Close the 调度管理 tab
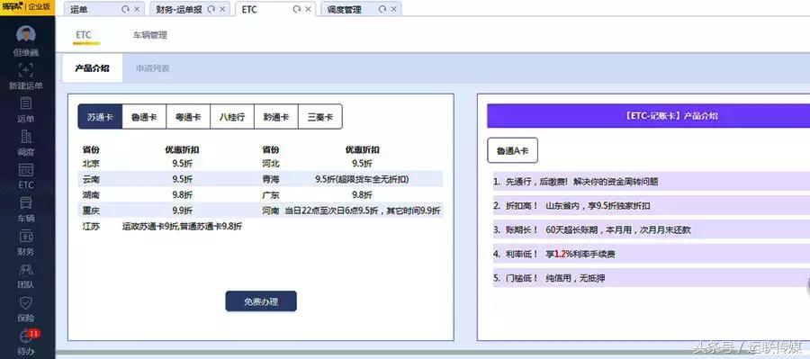810x359 pixels. pyautogui.click(x=393, y=9)
